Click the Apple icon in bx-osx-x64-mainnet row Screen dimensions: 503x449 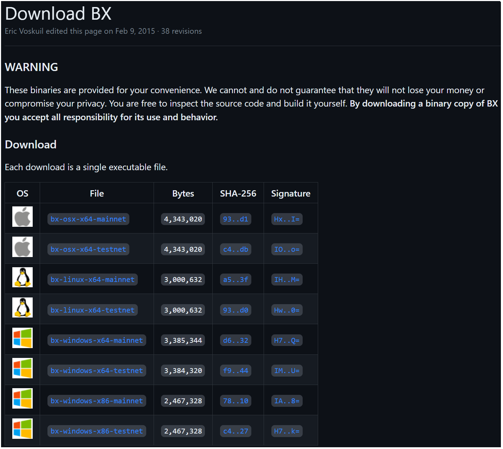click(22, 217)
